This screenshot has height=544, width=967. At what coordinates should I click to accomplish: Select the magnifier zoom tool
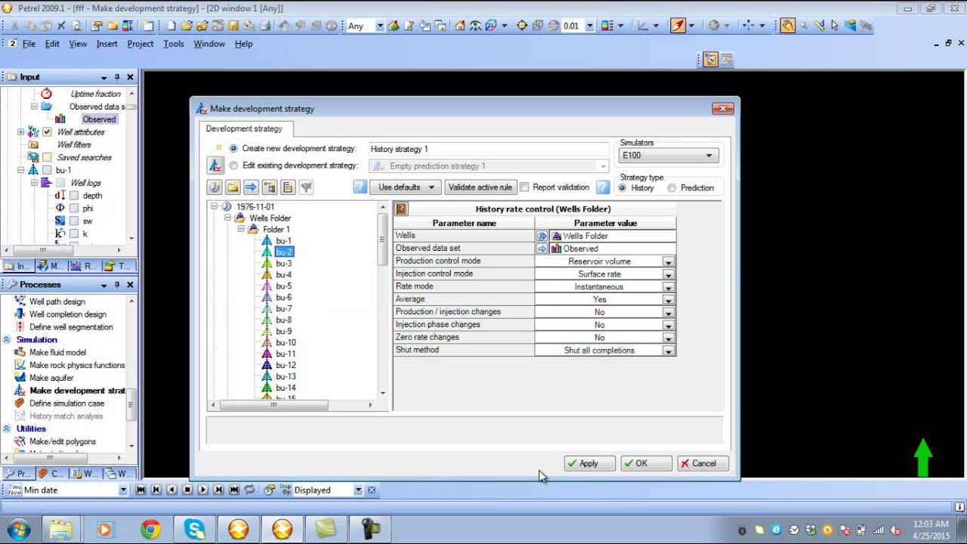[804, 26]
